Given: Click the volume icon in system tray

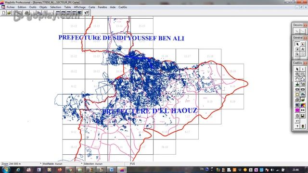Looking at the screenshot, I should tap(272, 170).
